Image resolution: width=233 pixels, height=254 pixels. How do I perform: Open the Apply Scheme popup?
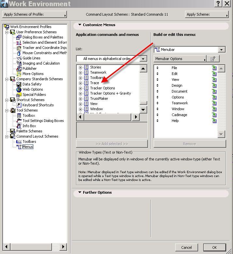(x=207, y=14)
